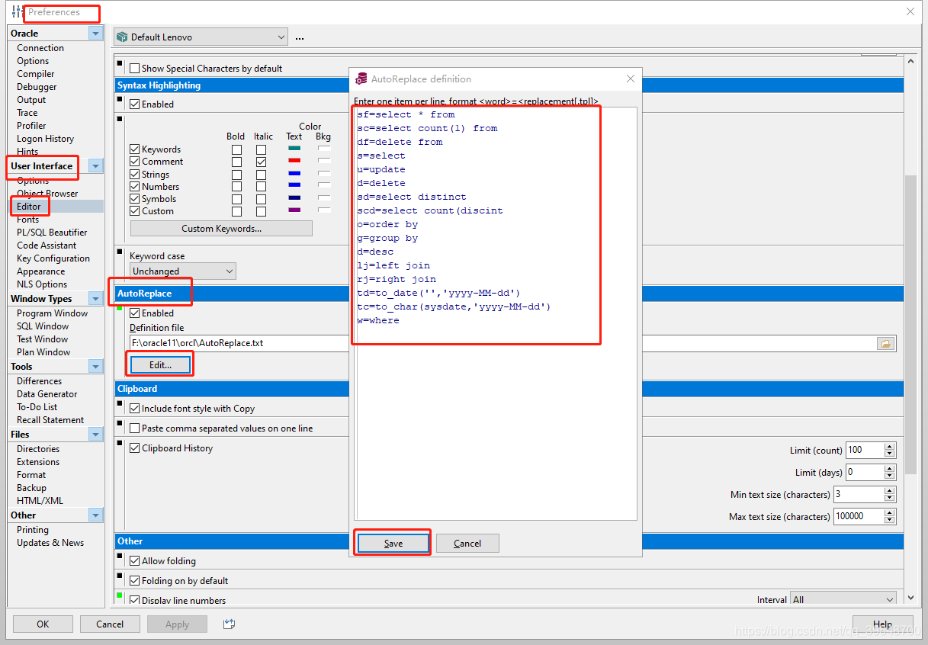The image size is (928, 645).
Task: Change Strings text color swatch
Action: 294,173
